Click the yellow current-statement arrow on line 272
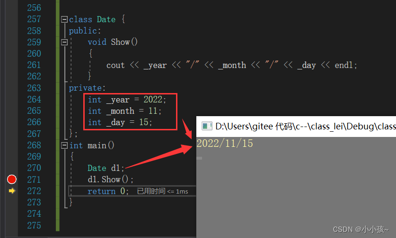Viewport: 396px width, 238px height. click(x=12, y=191)
